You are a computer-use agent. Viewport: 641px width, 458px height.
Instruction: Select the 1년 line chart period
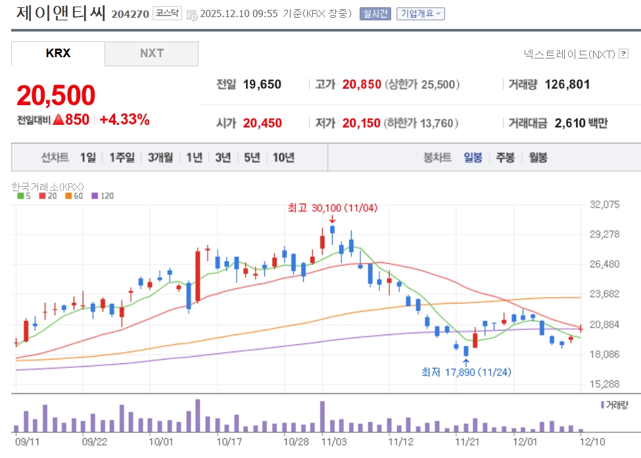[x=194, y=157]
